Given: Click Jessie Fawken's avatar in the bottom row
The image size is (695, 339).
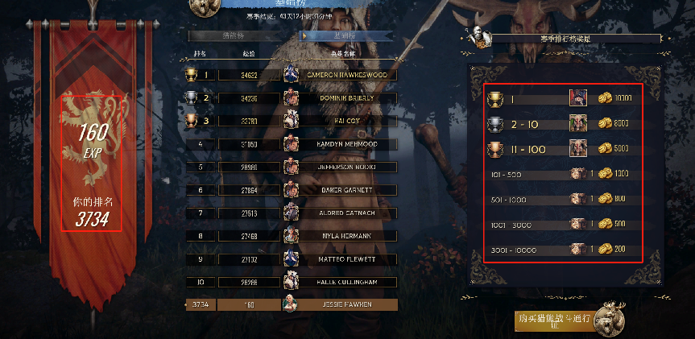Looking at the screenshot, I should click(289, 304).
